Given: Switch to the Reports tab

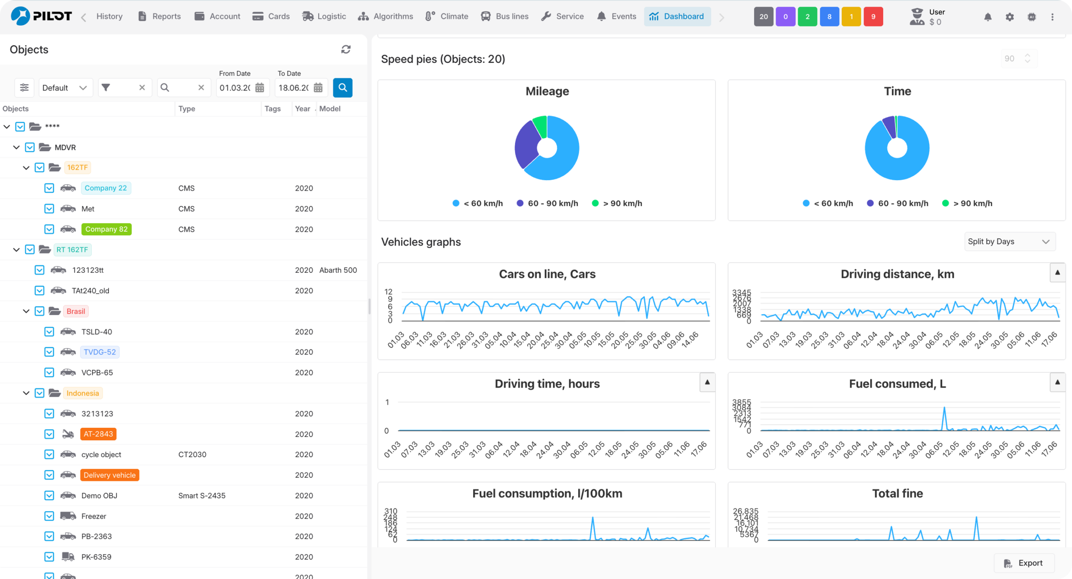Looking at the screenshot, I should click(x=160, y=16).
